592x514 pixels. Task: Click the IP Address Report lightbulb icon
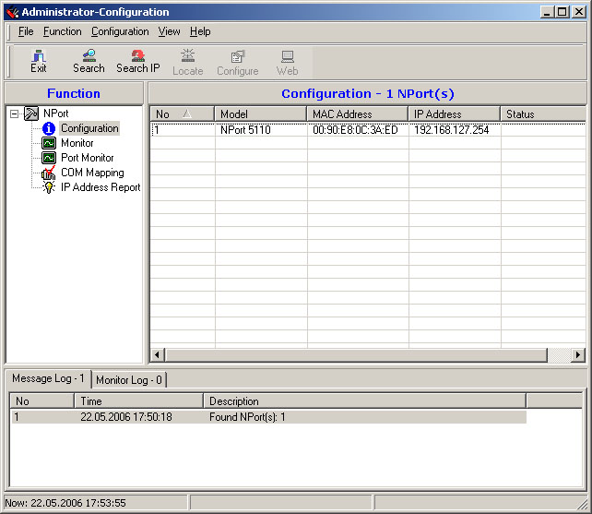pyautogui.click(x=49, y=187)
